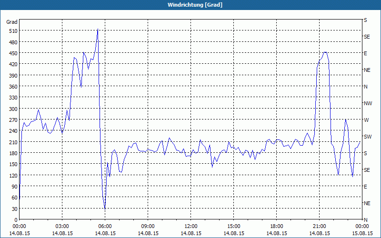Select the E compass label at 90 level

coord(365,187)
